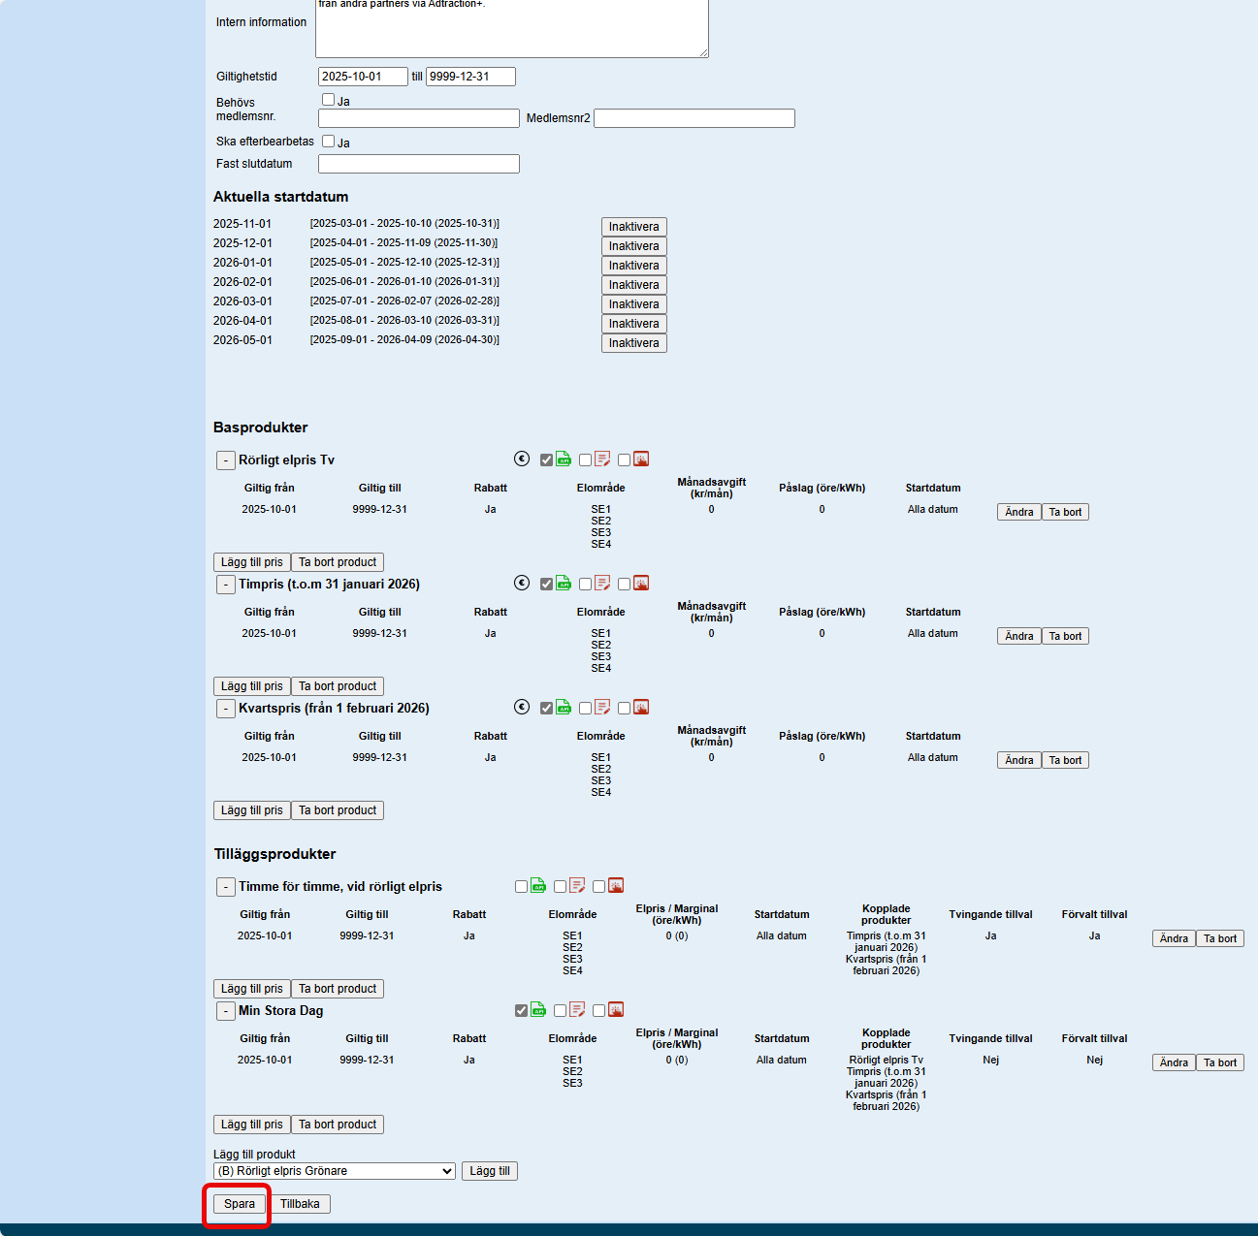Click green API file icon for Rörligt elpris Tv
This screenshot has height=1236, width=1258.
564,460
